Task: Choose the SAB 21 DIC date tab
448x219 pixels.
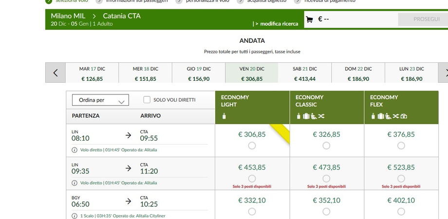Action: pyautogui.click(x=304, y=73)
